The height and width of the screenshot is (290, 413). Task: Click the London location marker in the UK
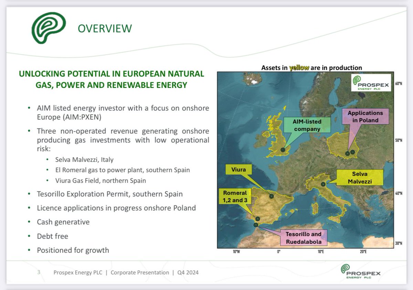(x=283, y=150)
